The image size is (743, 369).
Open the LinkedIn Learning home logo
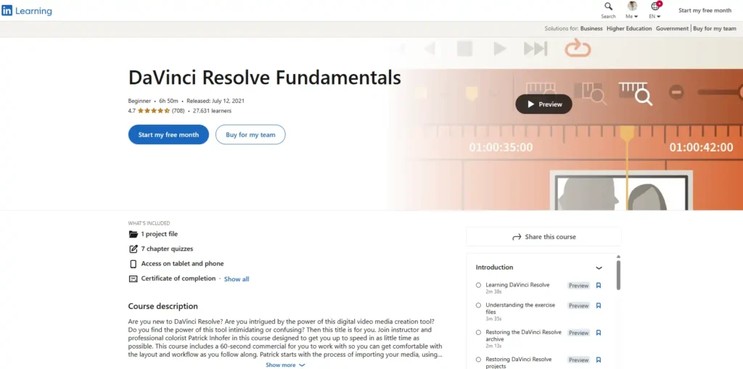[27, 10]
